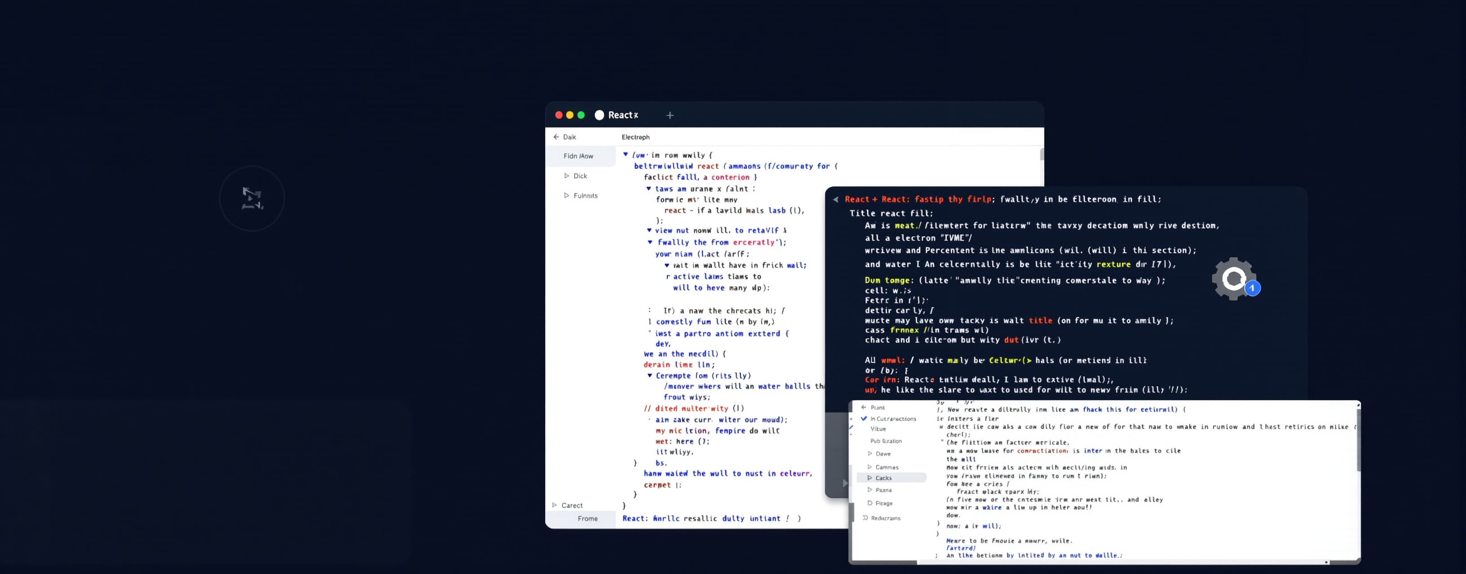This screenshot has width=1466, height=574.
Task: Click 'Dum tomge:' in the dark panel
Action: (889, 280)
